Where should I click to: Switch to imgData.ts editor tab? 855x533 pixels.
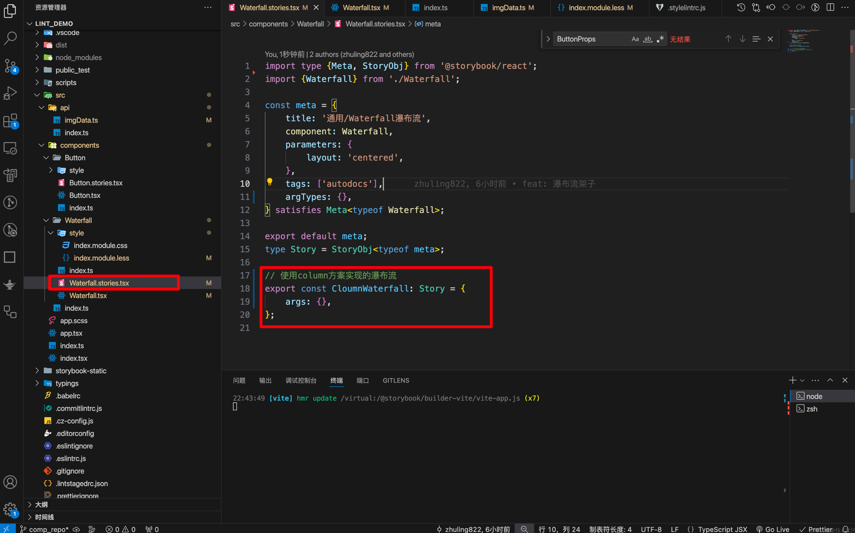point(508,8)
